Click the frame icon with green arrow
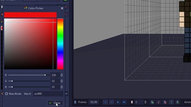 pos(178,102)
